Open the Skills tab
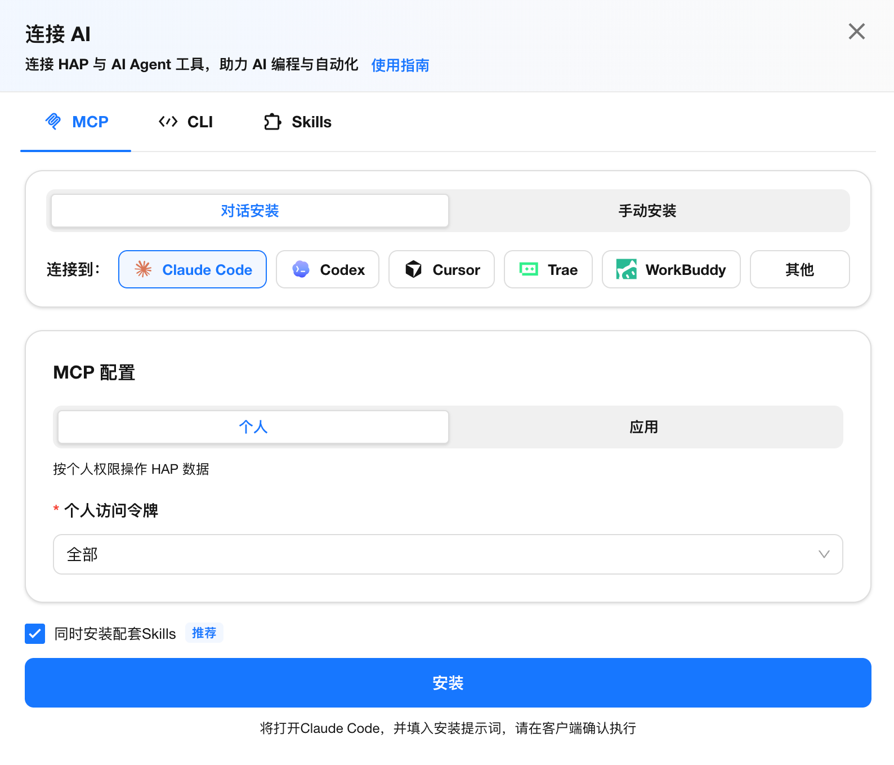Viewport: 894px width, 765px height. click(297, 122)
